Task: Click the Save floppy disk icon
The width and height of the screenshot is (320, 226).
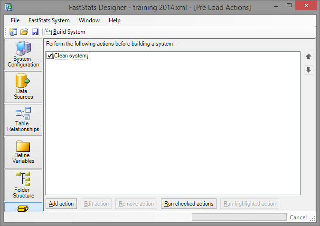Action: point(35,32)
